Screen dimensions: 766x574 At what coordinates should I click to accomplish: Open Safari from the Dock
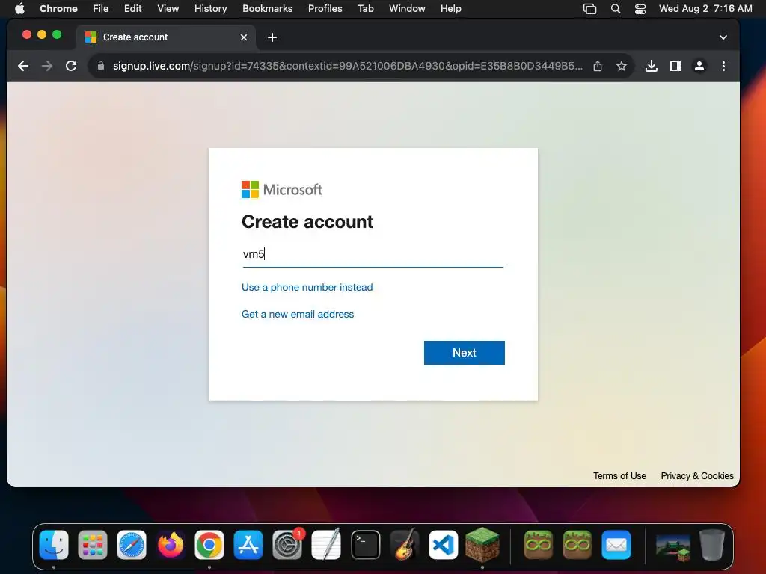coord(132,545)
